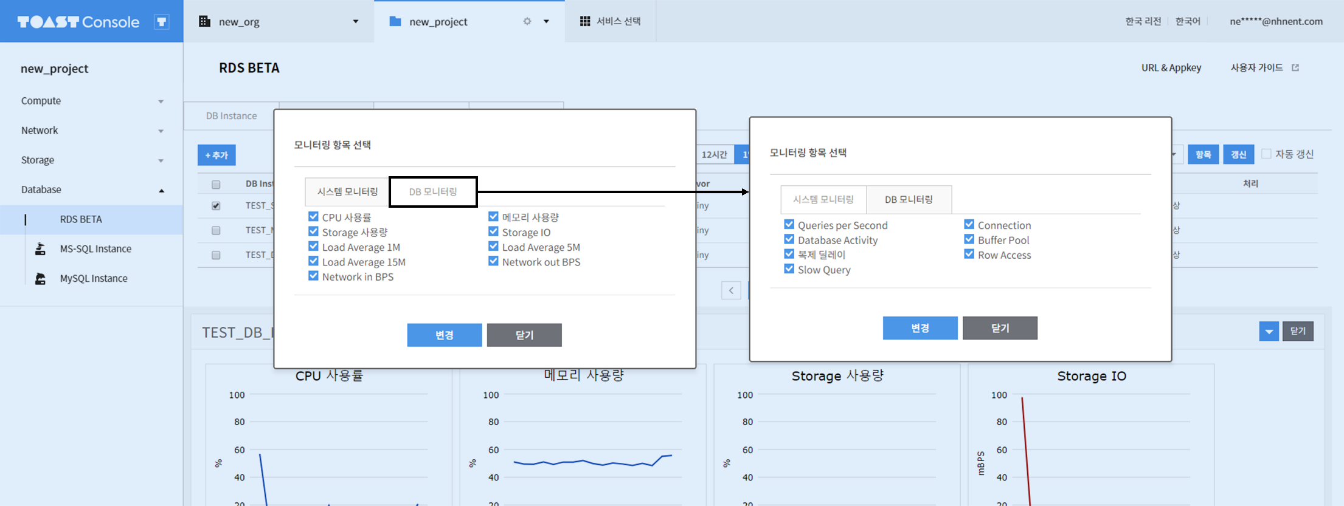The image size is (1344, 506).
Task: Click the T badge icon beside Console
Action: pyautogui.click(x=161, y=22)
